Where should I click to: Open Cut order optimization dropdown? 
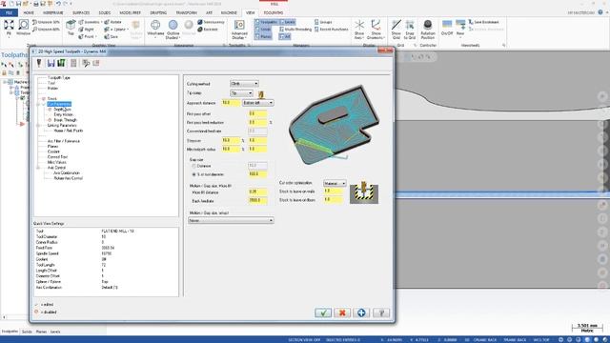(335, 183)
